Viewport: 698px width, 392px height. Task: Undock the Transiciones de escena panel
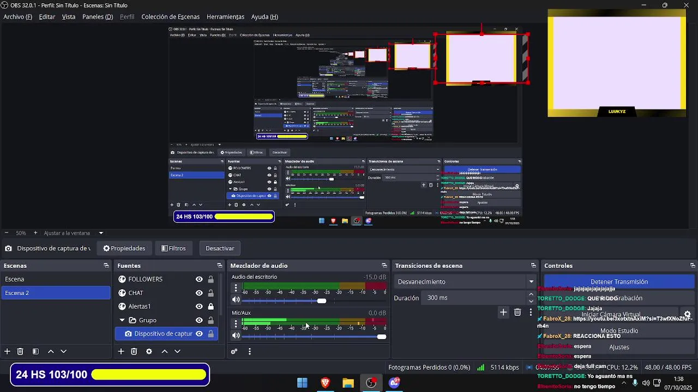(533, 266)
